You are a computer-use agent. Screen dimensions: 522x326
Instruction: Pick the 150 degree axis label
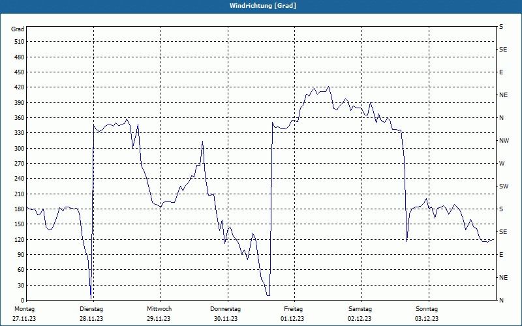click(20, 224)
